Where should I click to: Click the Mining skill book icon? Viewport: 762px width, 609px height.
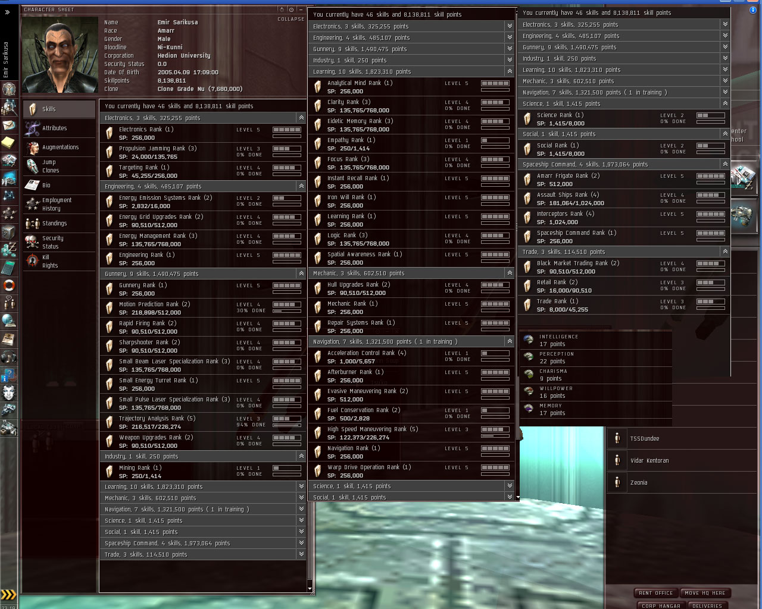[x=109, y=472]
